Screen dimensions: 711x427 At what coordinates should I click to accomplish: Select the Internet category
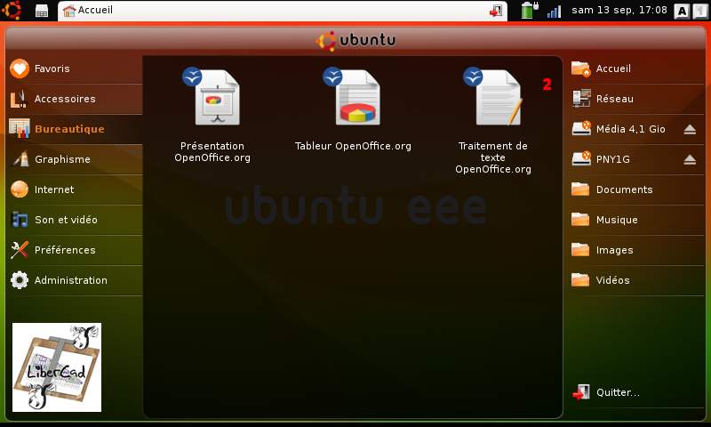(76, 189)
